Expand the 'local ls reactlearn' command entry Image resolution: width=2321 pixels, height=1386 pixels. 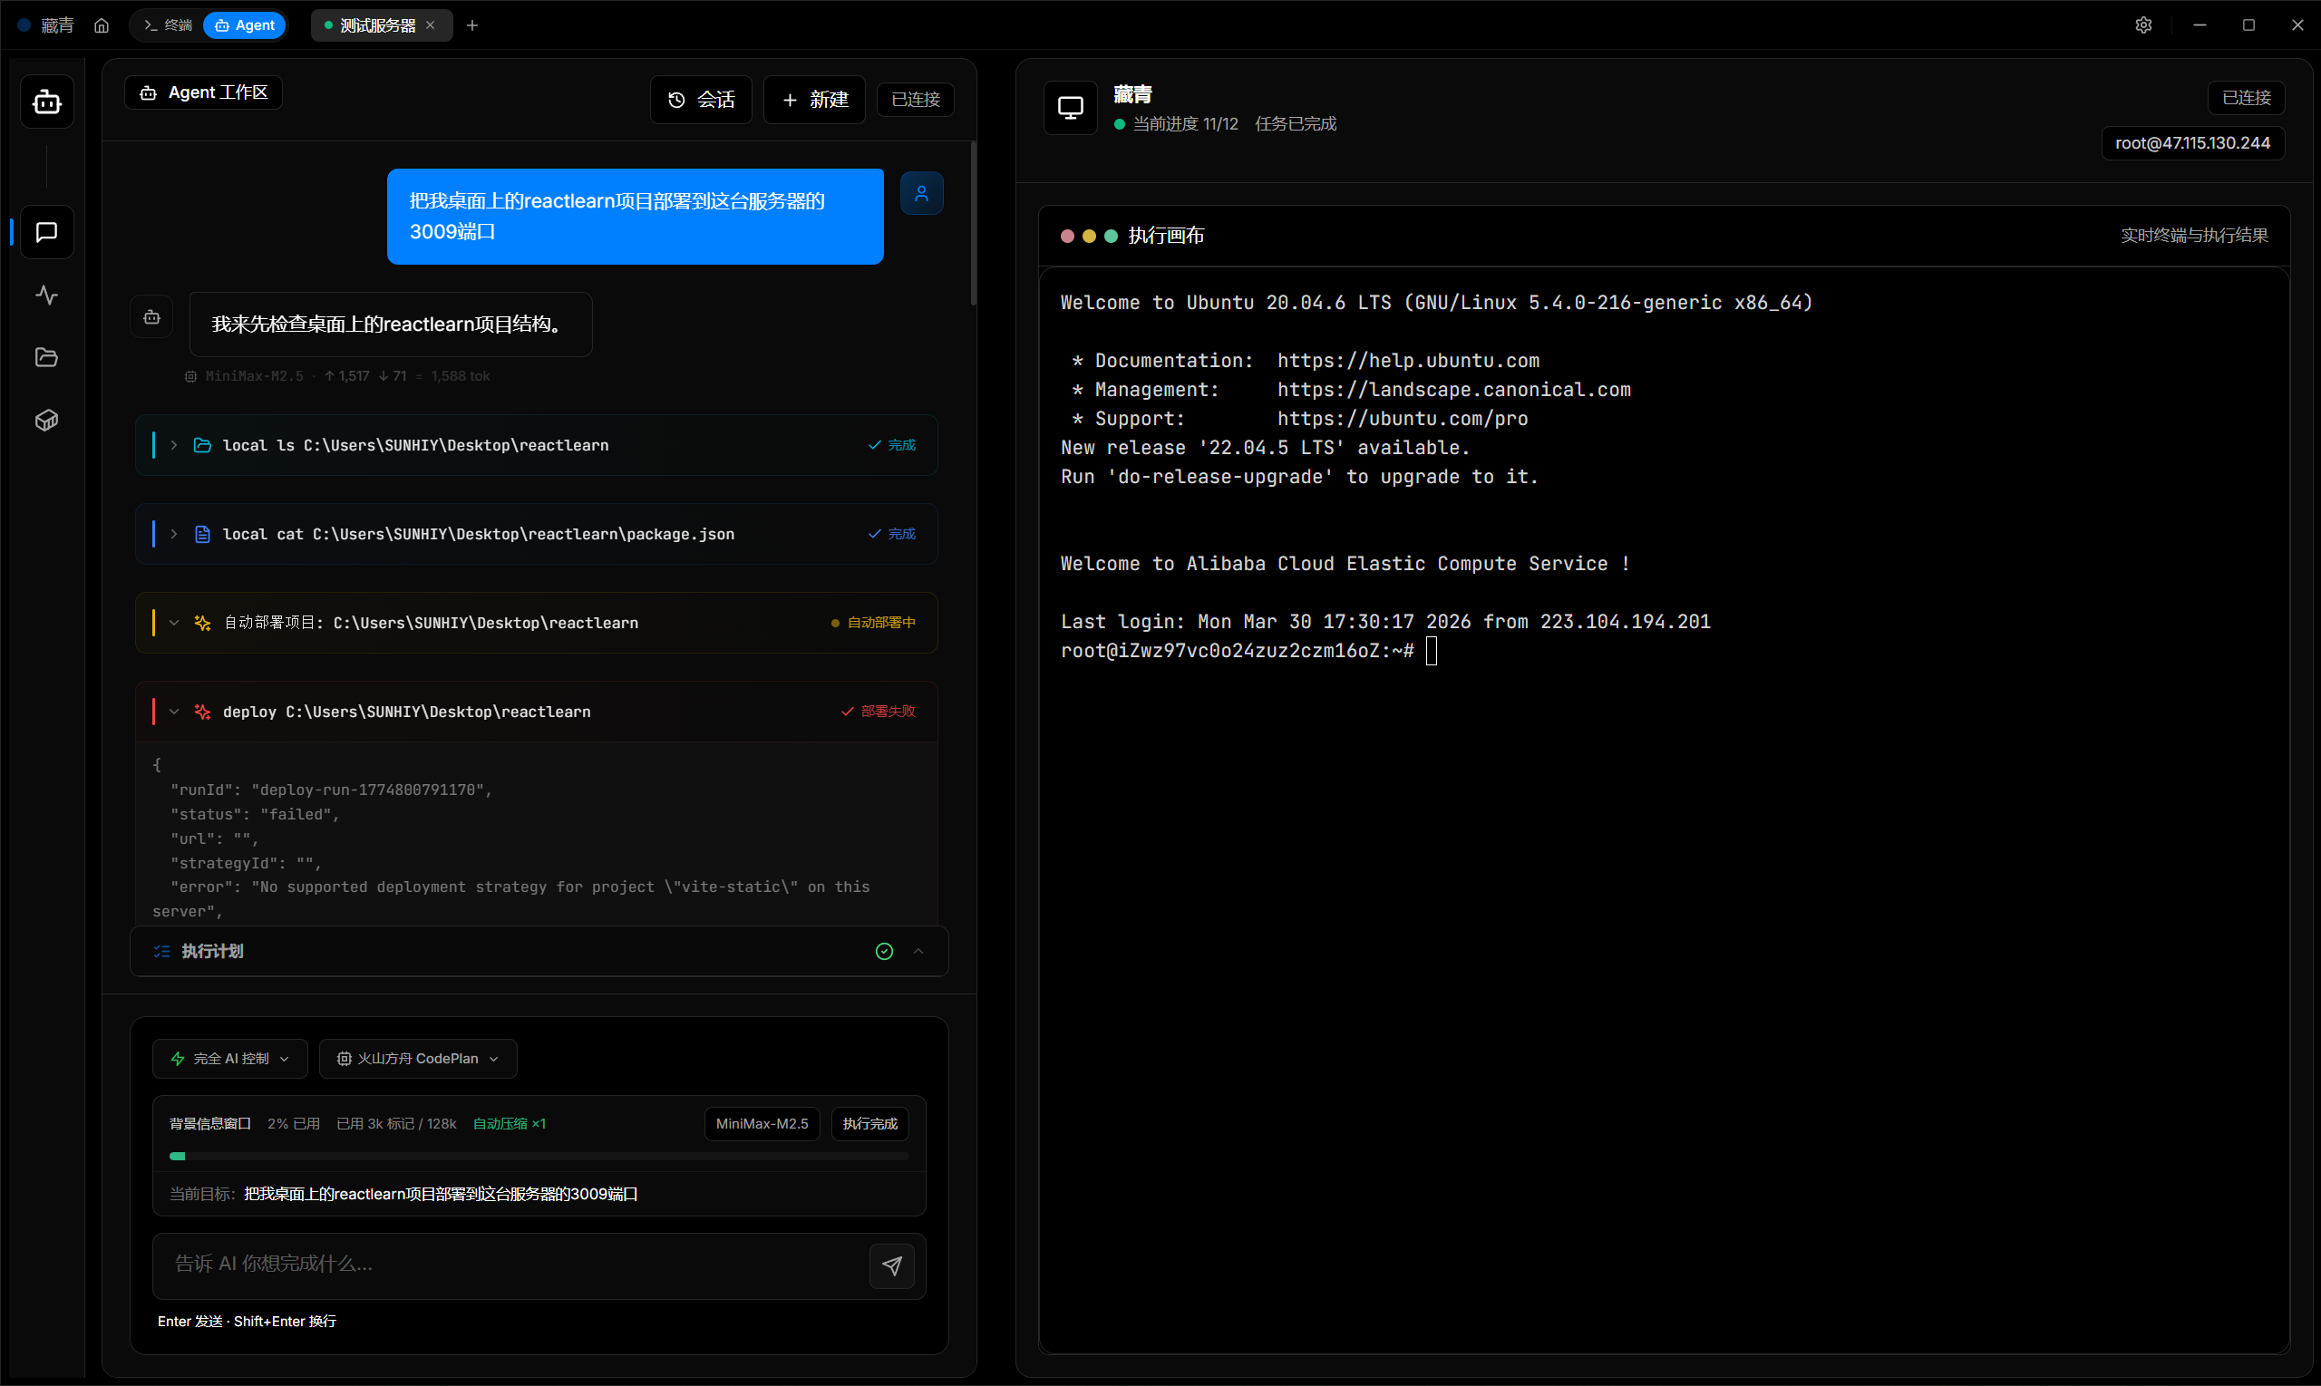[174, 445]
